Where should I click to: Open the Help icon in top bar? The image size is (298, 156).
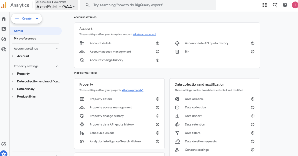[285, 5]
